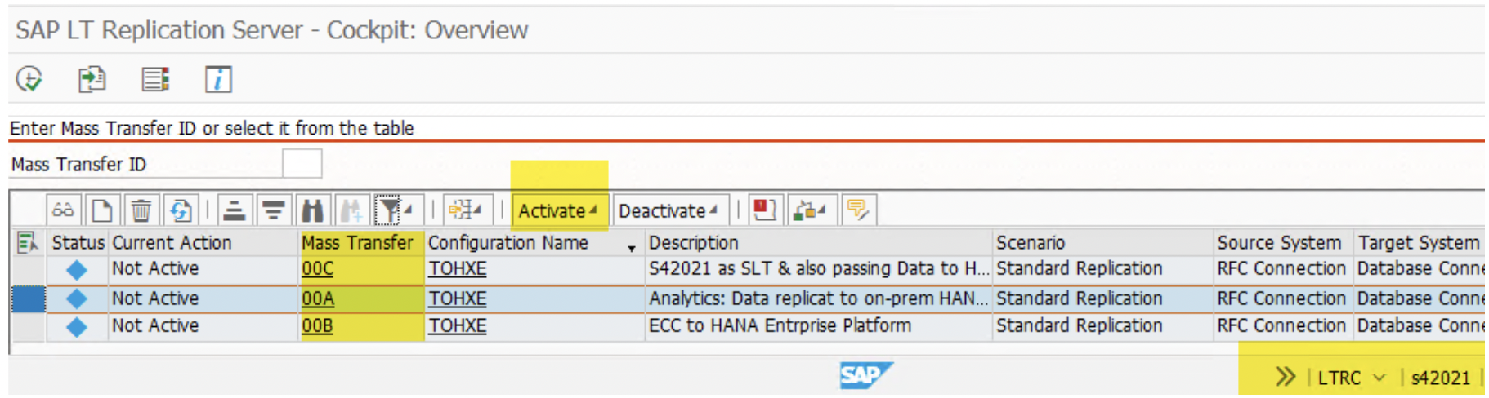Viewport: 1489px width, 398px height.
Task: Click the status diamond in 00A row
Action: click(x=77, y=299)
